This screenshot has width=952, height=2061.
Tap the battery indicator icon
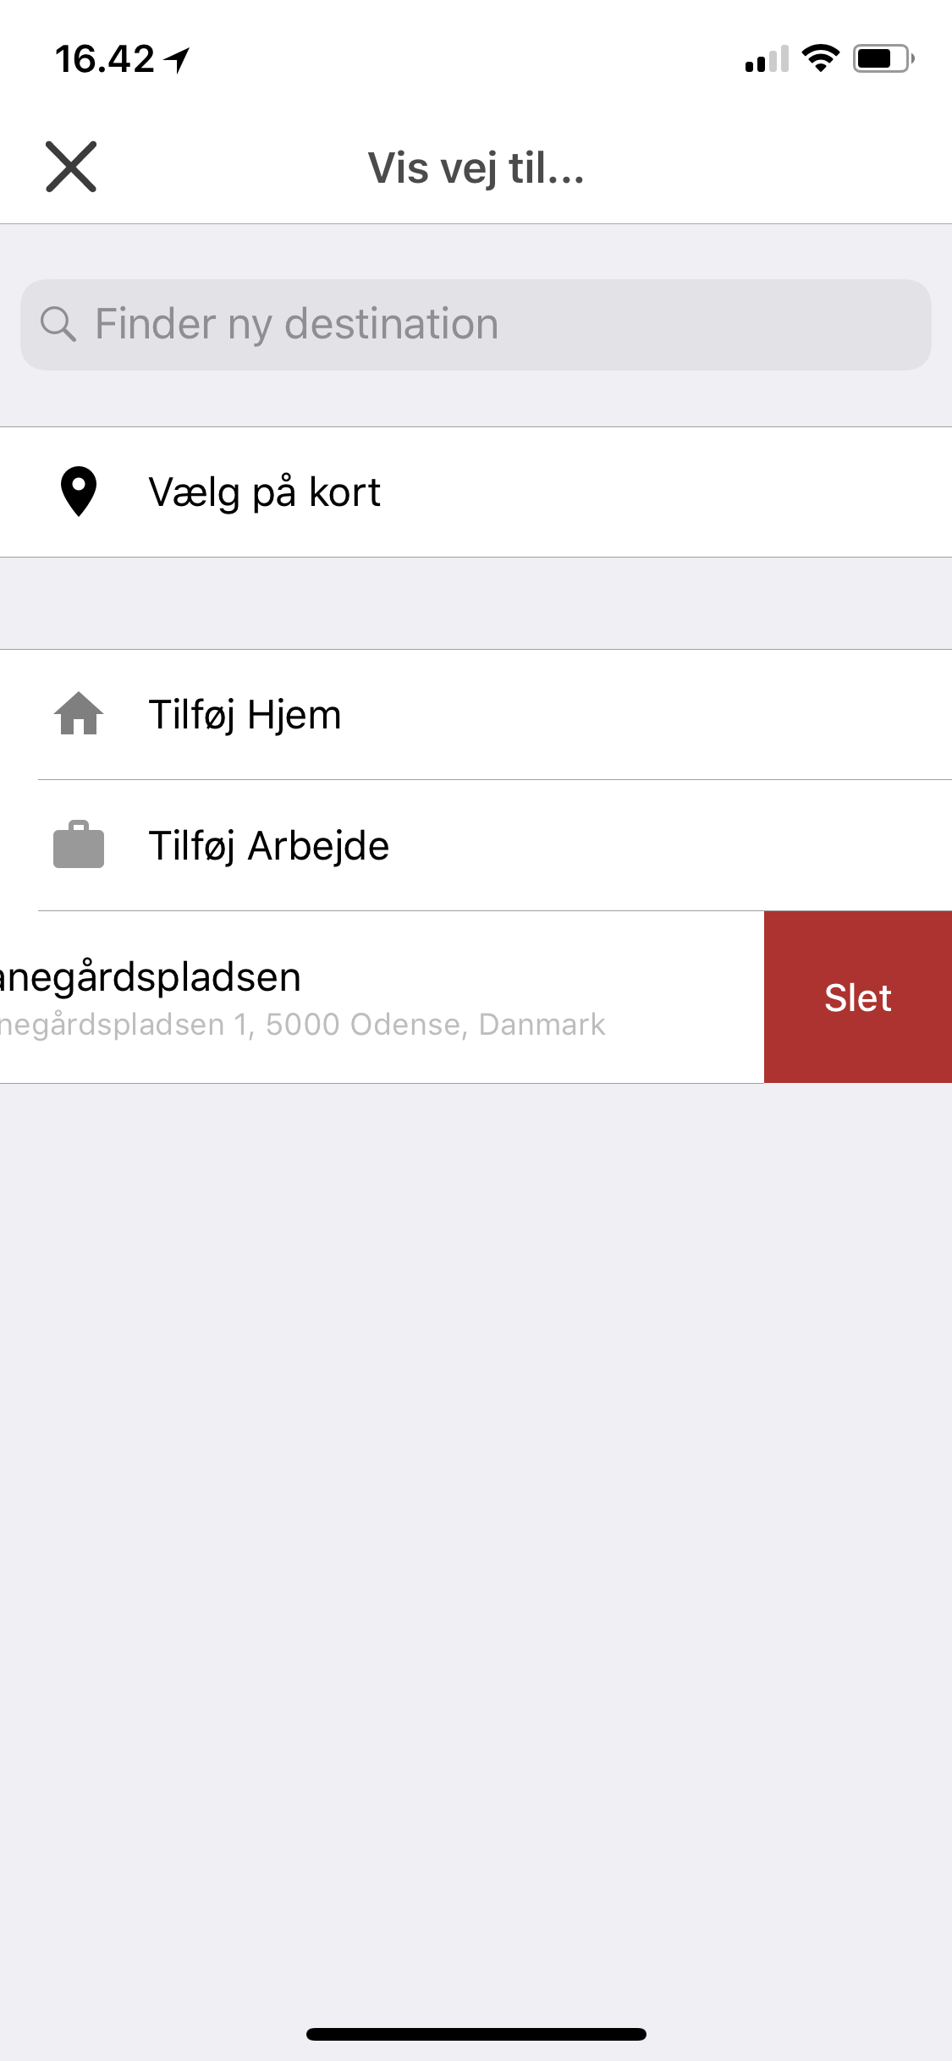pos(883,58)
